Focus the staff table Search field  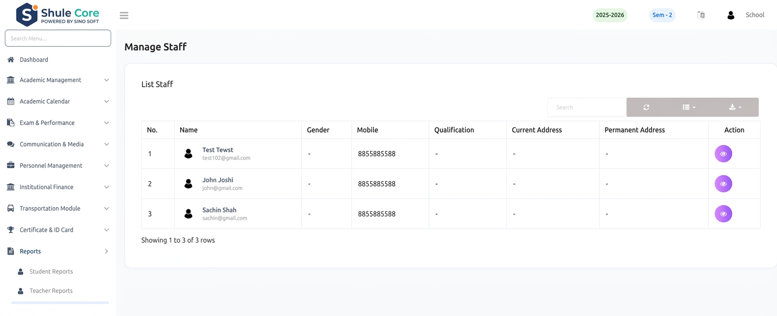[x=587, y=107]
